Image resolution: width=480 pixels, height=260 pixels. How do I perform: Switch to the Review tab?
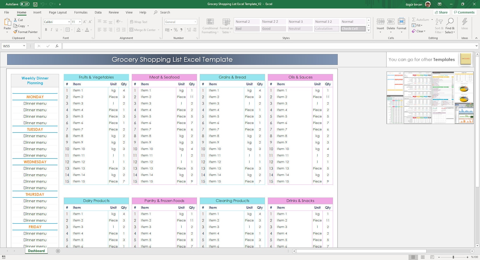click(x=114, y=12)
